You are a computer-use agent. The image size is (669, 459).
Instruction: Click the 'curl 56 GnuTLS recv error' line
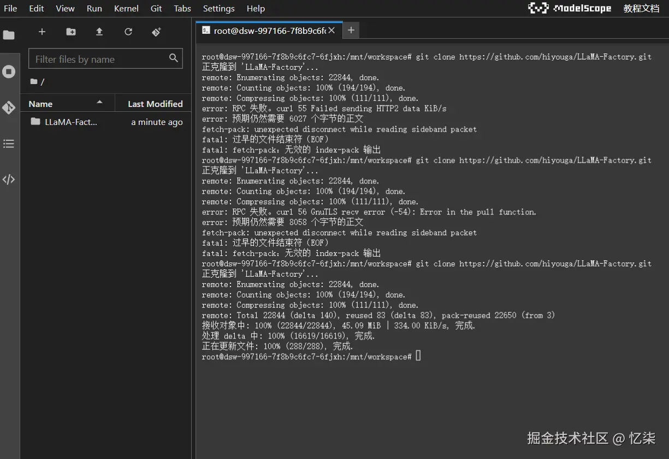pyautogui.click(x=369, y=212)
